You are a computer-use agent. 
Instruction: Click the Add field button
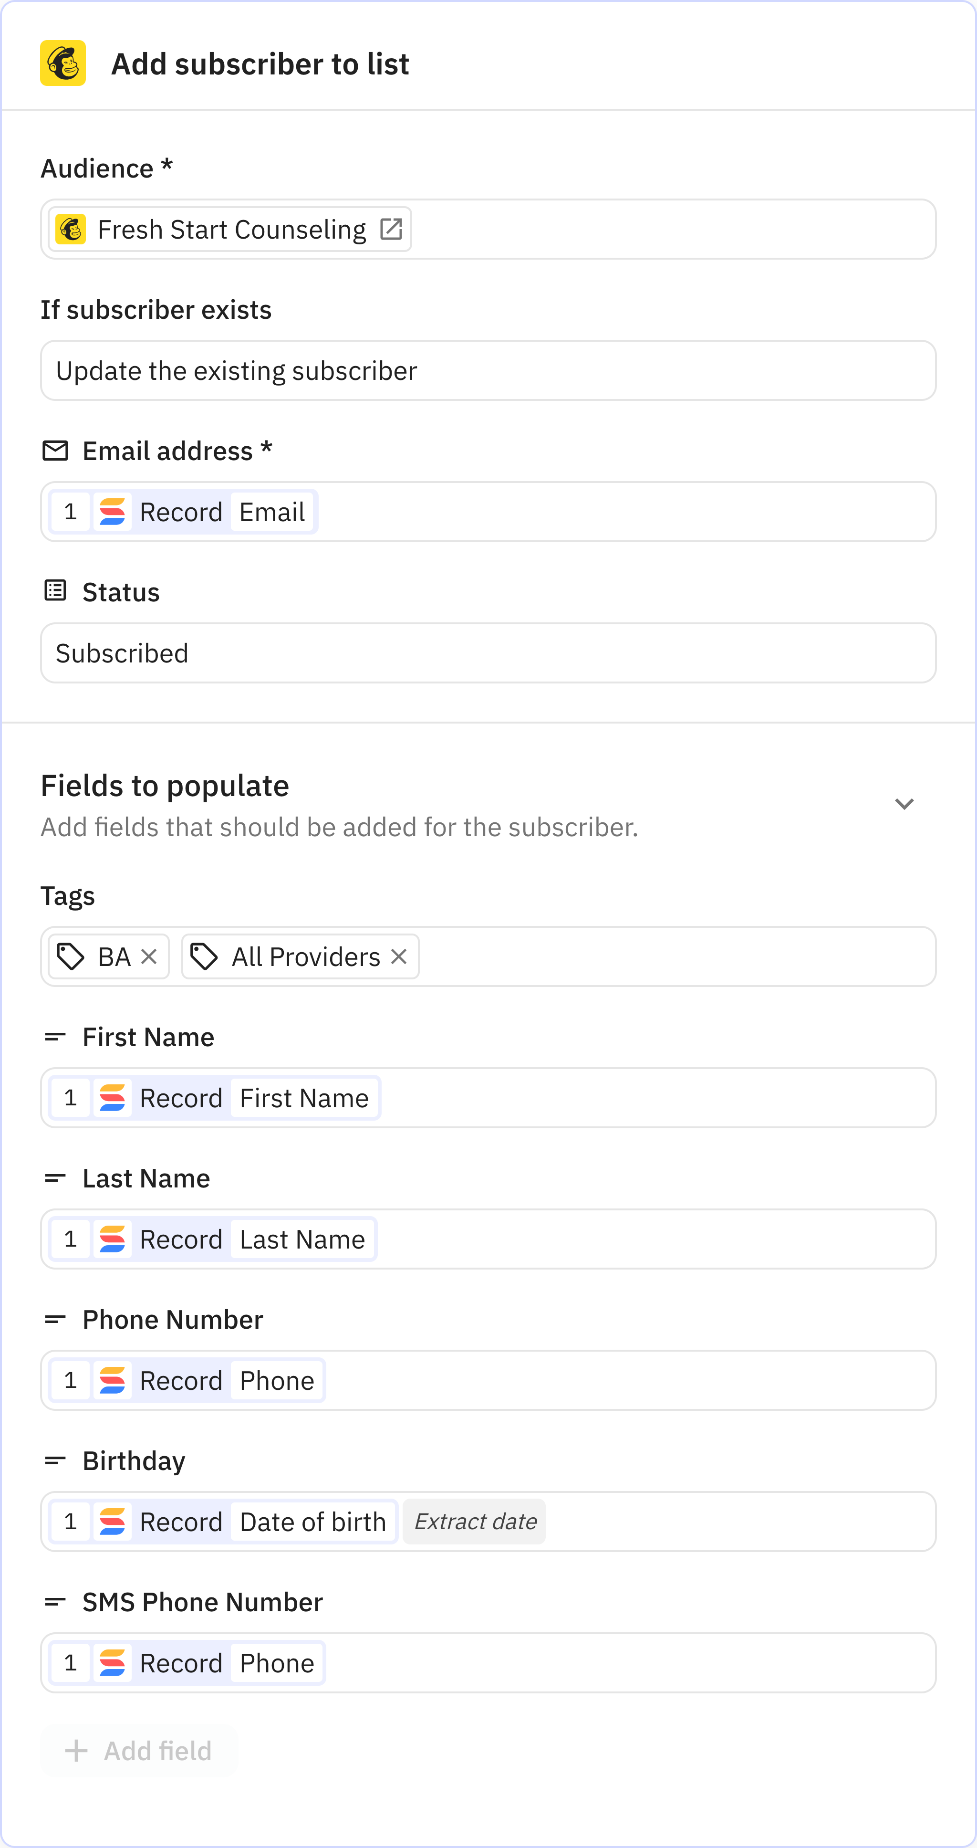point(139,1751)
